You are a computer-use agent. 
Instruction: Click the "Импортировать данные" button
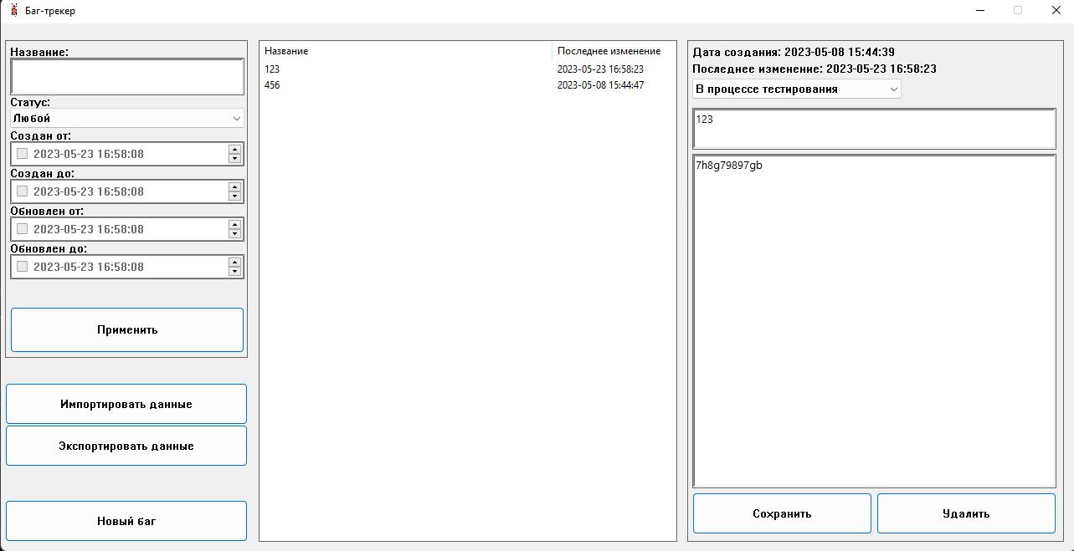click(x=126, y=403)
